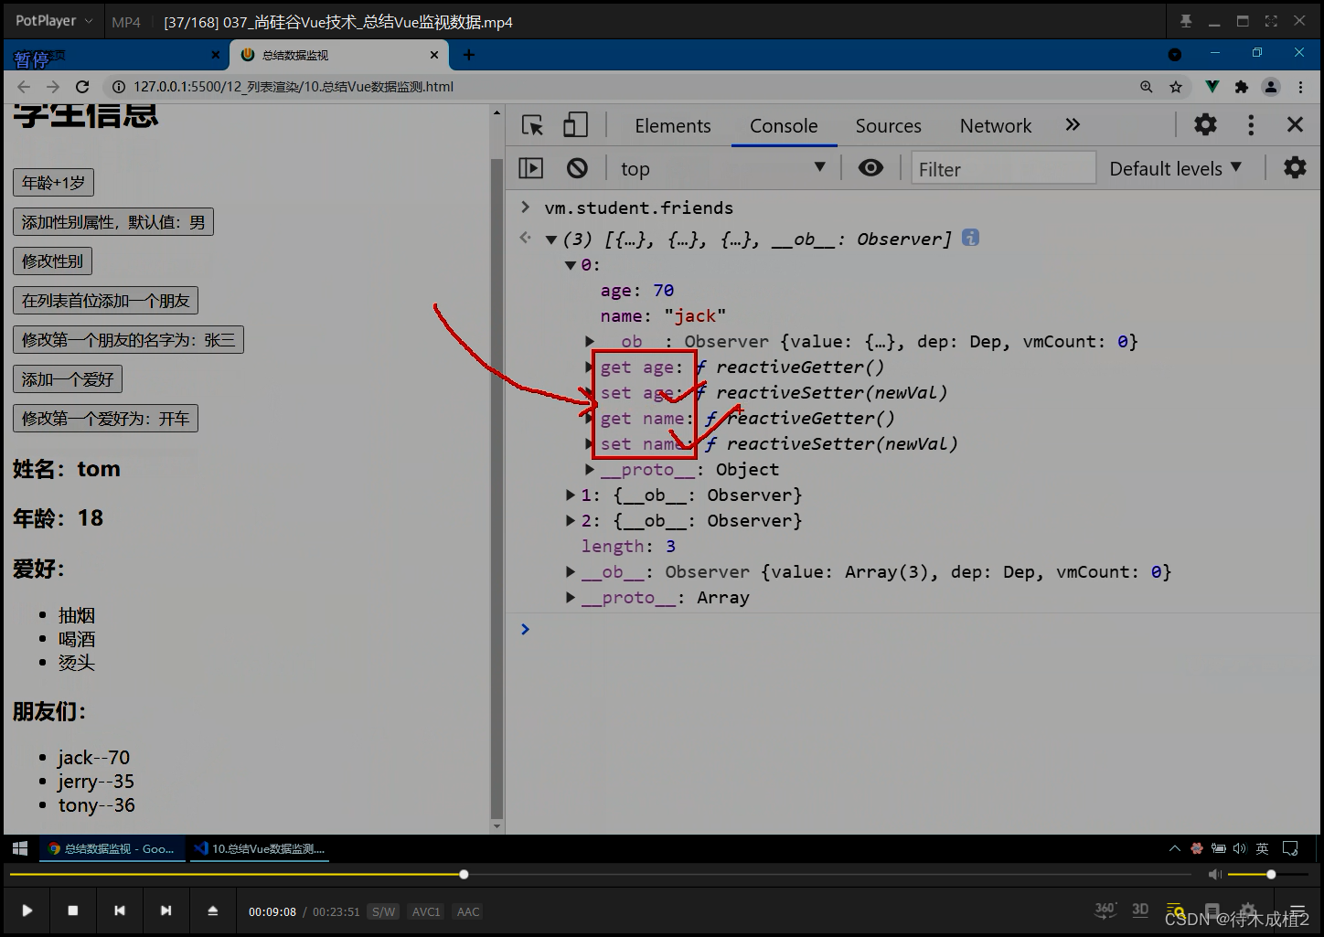This screenshot has height=937, width=1324.
Task: Switch to the Network tab
Action: (996, 126)
